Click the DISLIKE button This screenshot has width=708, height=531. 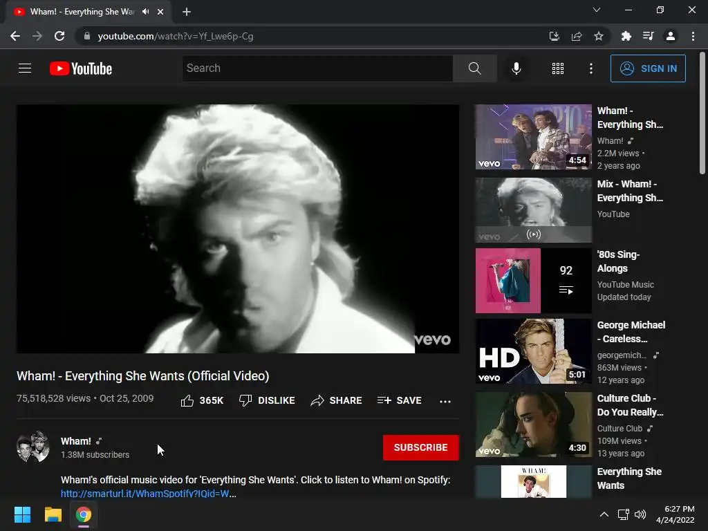click(x=267, y=400)
